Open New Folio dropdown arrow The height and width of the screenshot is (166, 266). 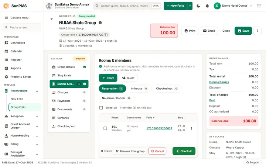tap(190, 6)
